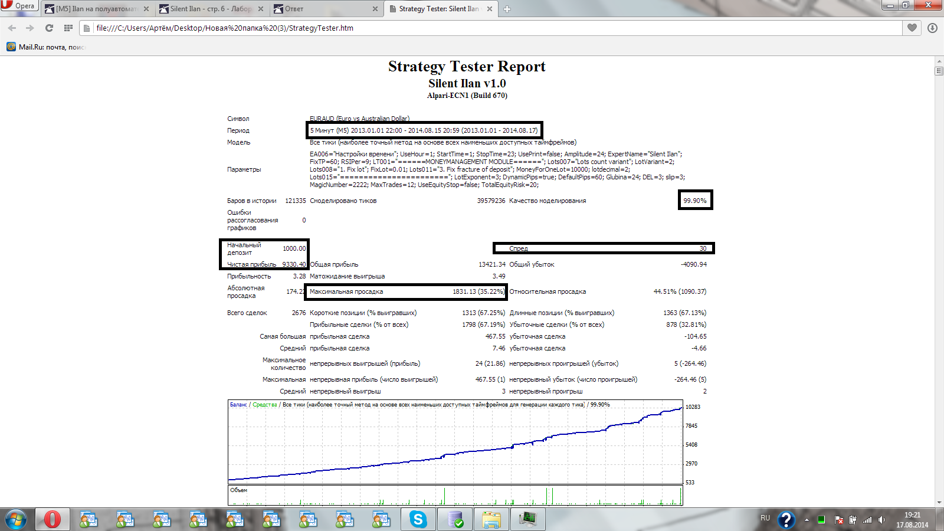This screenshot has height=531, width=944.
Task: Click the page scrollbar up arrow
Action: pyautogui.click(x=939, y=61)
